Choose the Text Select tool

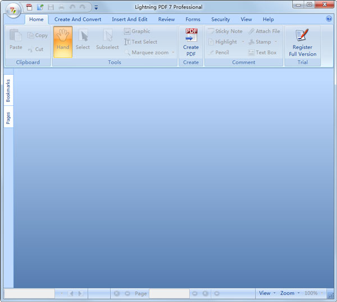(141, 42)
